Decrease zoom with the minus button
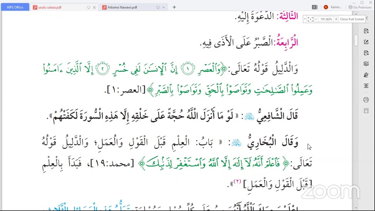 pyautogui.click(x=316, y=19)
